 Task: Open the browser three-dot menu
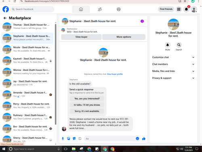(198, 1)
